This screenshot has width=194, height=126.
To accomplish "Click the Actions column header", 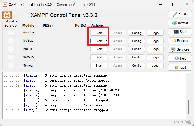I will 98,25.
